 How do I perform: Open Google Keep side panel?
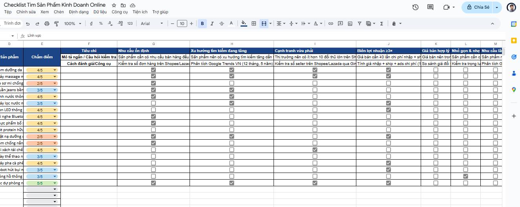click(514, 41)
